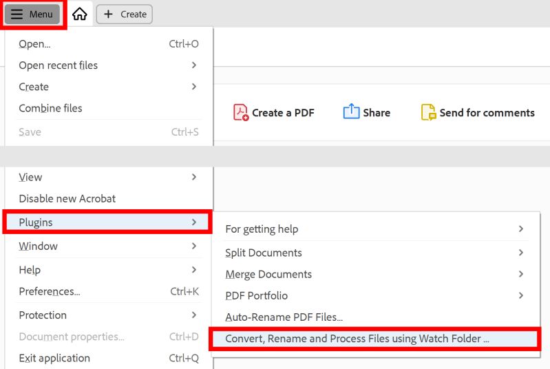Open Preferences... from the menu
550x369 pixels.
click(109, 291)
